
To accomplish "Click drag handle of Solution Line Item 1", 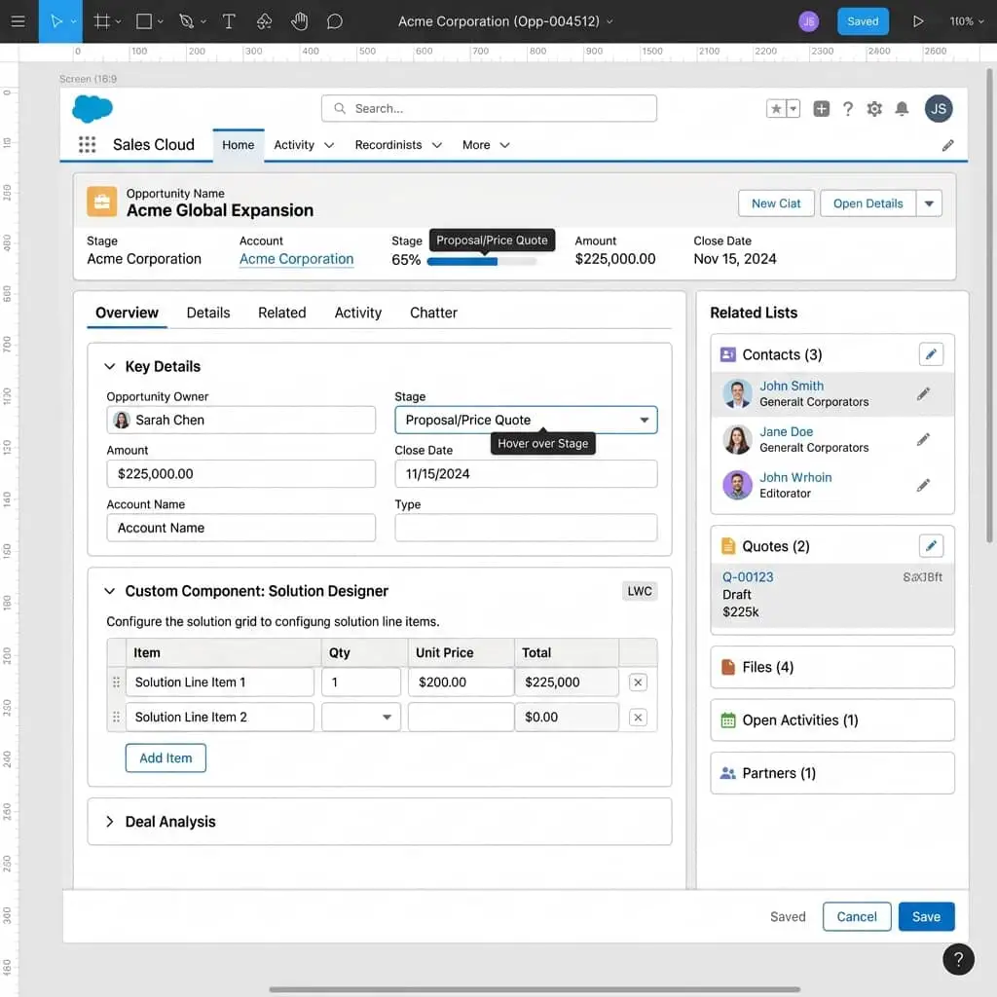I will click(116, 683).
